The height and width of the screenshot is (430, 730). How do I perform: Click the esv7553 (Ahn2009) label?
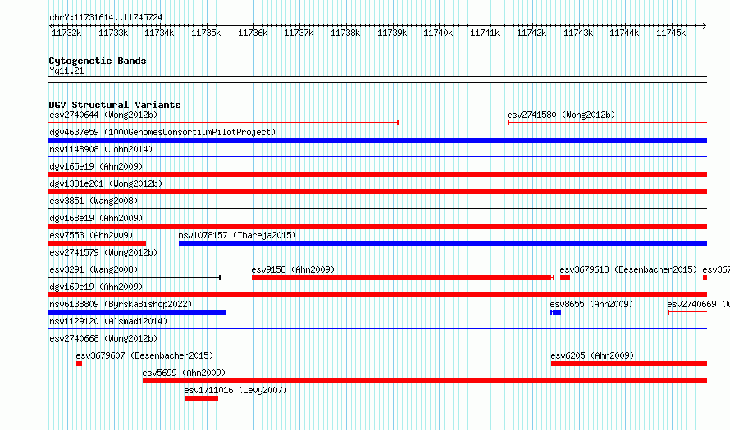(91, 235)
